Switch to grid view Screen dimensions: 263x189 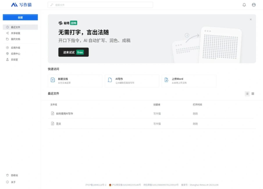pyautogui.click(x=253, y=94)
